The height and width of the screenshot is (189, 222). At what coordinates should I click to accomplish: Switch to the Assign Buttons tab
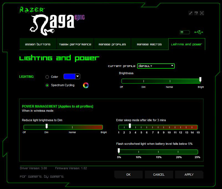point(38,44)
